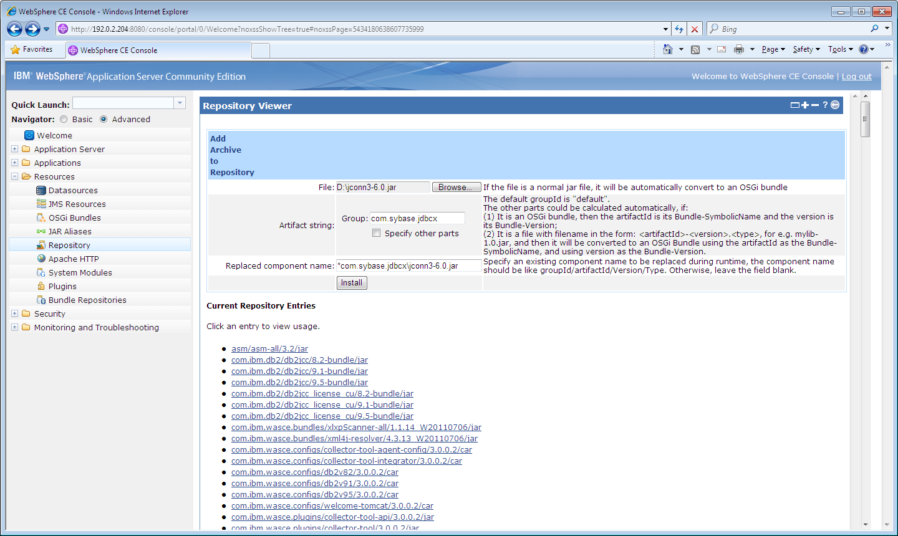
Task: Click the Log out link
Action: [857, 76]
